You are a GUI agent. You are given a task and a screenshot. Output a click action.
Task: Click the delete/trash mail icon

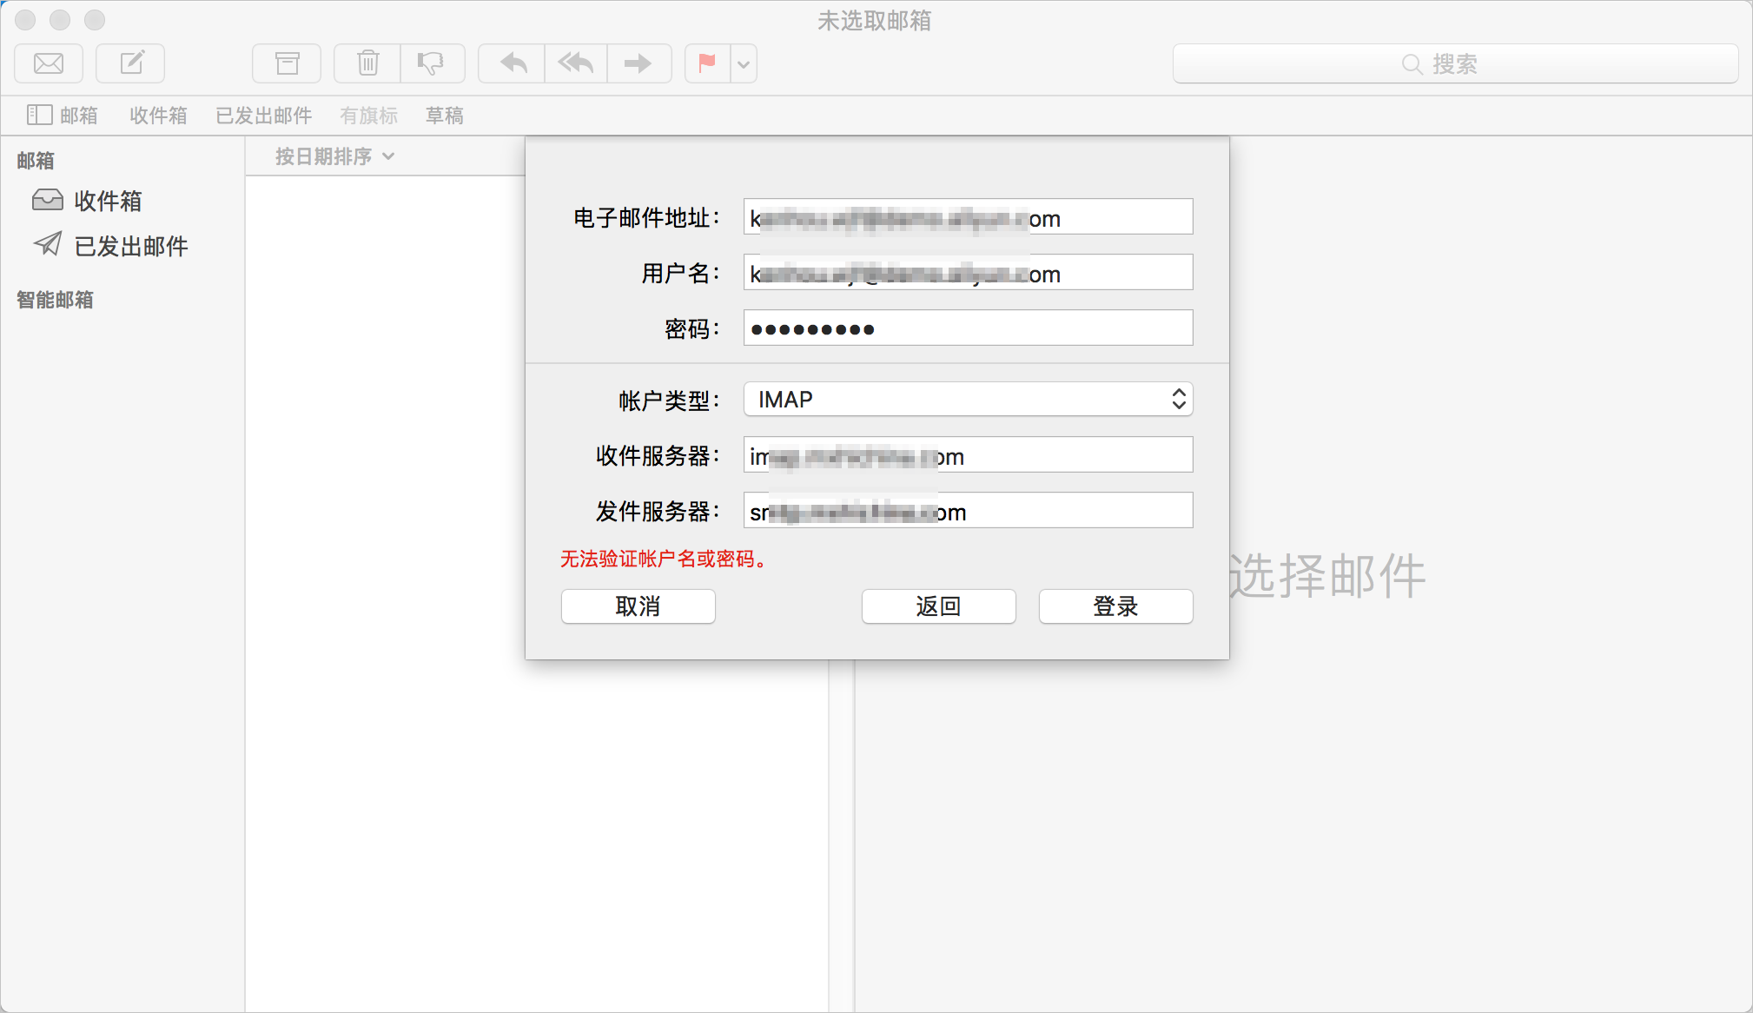(369, 63)
